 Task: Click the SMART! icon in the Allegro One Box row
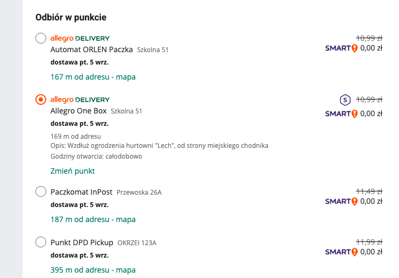coord(341,113)
